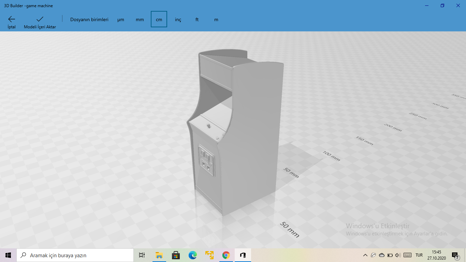Image resolution: width=466 pixels, height=262 pixels.
Task: Open the touch keyboard tray icon
Action: click(407, 255)
